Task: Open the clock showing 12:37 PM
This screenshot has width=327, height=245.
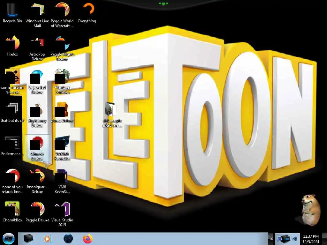Action: click(x=311, y=239)
